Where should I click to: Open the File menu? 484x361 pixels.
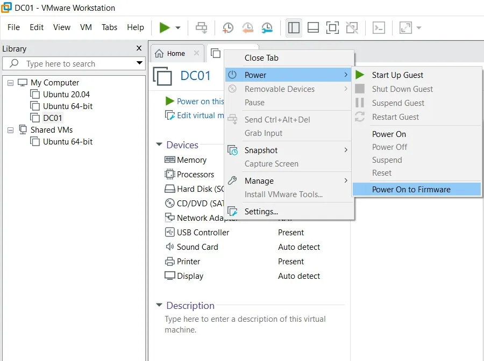tap(13, 27)
